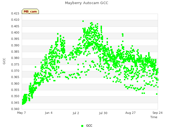Click the 0.365 y-axis value

15,77
